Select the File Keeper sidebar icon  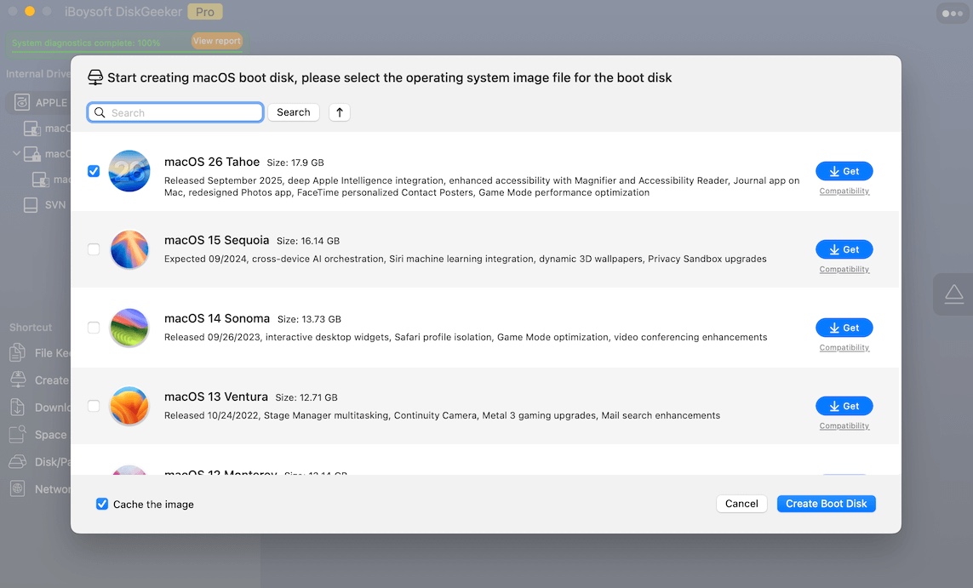tap(18, 352)
